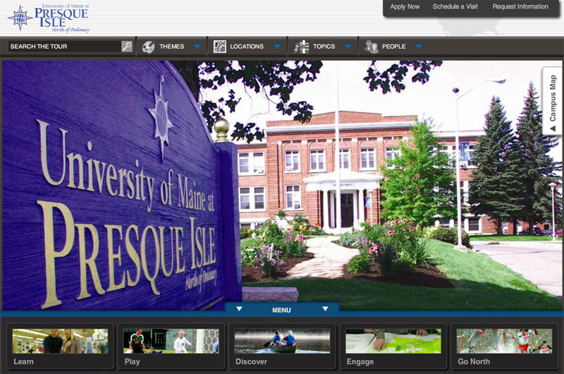Image resolution: width=564 pixels, height=374 pixels.
Task: Open the People dropdown arrow
Action: pos(419,47)
